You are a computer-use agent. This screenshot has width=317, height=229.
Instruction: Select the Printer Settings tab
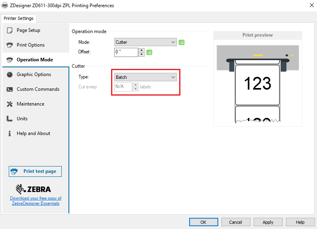19,19
